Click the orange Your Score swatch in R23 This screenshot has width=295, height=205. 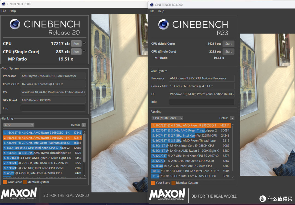point(153,183)
